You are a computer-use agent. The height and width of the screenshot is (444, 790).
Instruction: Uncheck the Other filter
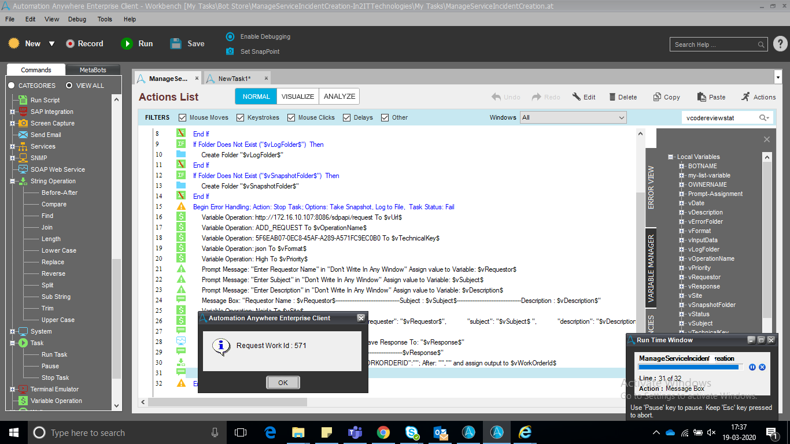(x=385, y=117)
